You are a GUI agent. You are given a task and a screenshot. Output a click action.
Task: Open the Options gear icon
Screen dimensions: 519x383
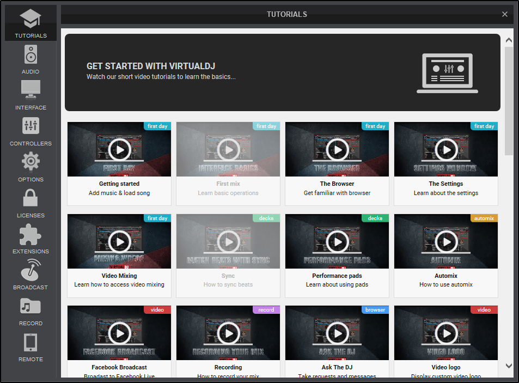coord(30,162)
